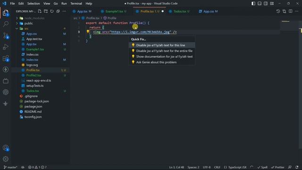Open the star-shaped activity bar icon
302x170 pixels.
6,103
